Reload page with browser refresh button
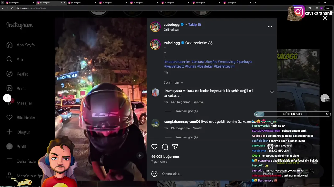Image resolution: width=334 pixels, height=187 pixels. pyautogui.click(x=12, y=8)
